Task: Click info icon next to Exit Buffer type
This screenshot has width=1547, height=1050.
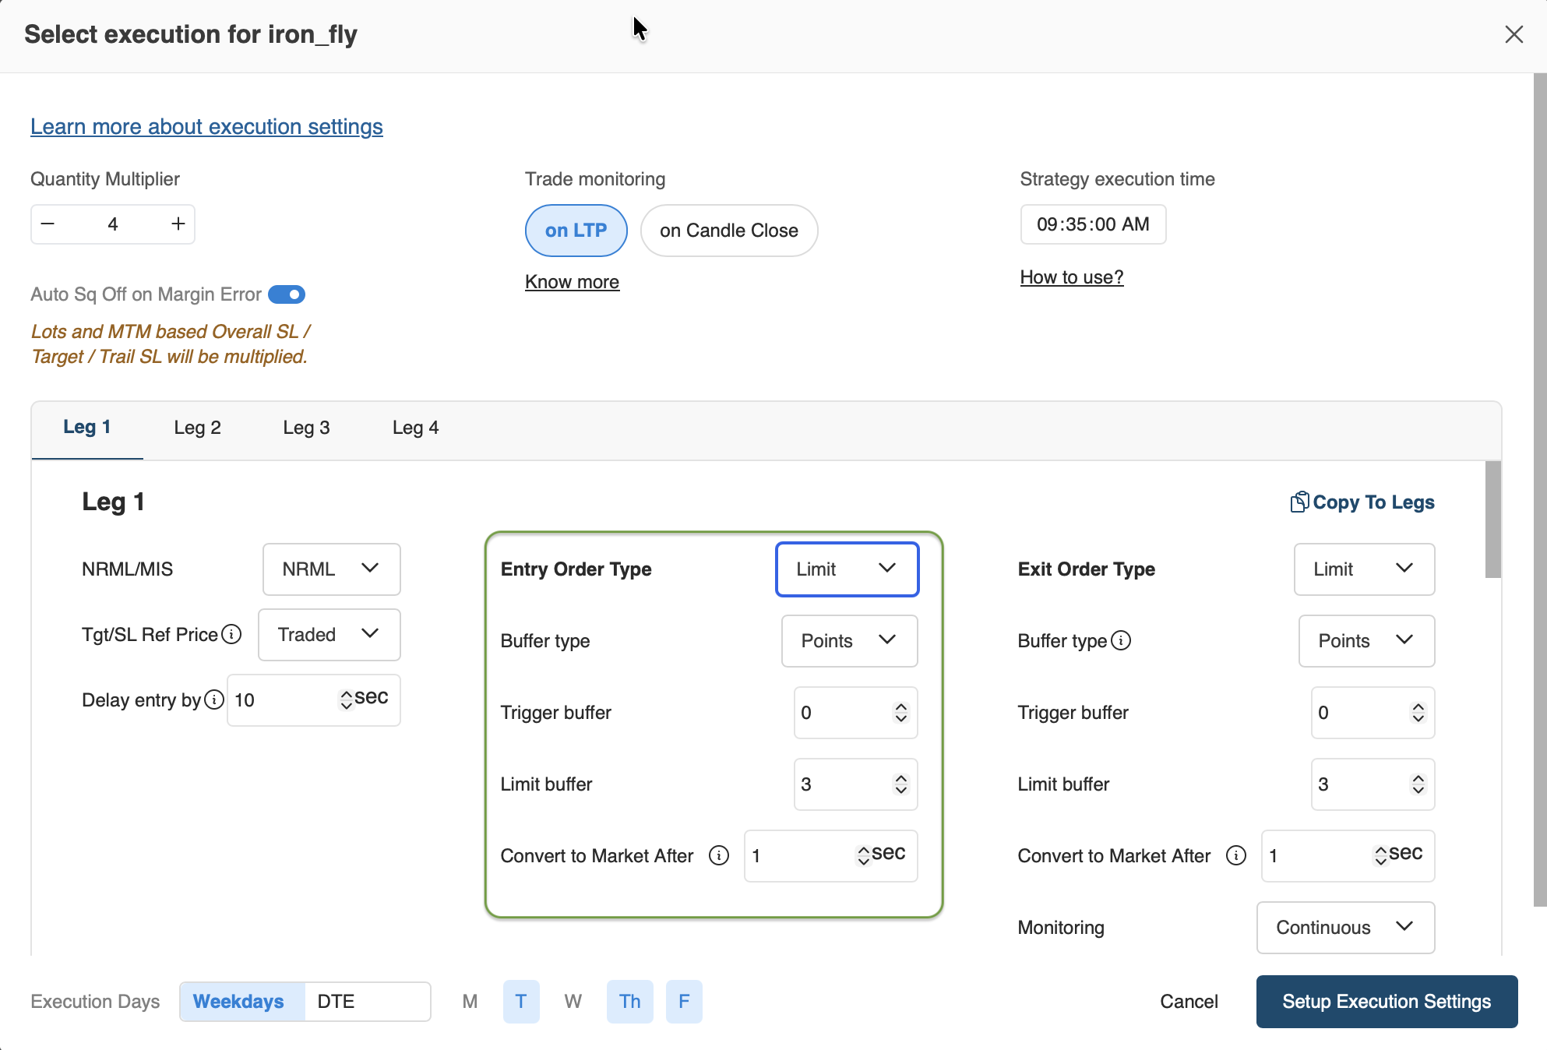Action: click(1121, 640)
